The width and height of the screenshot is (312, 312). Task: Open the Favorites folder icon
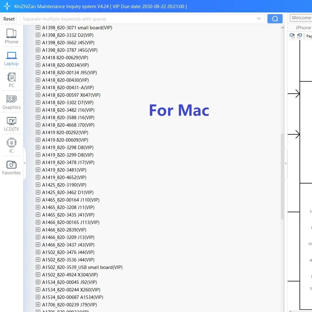point(11,165)
